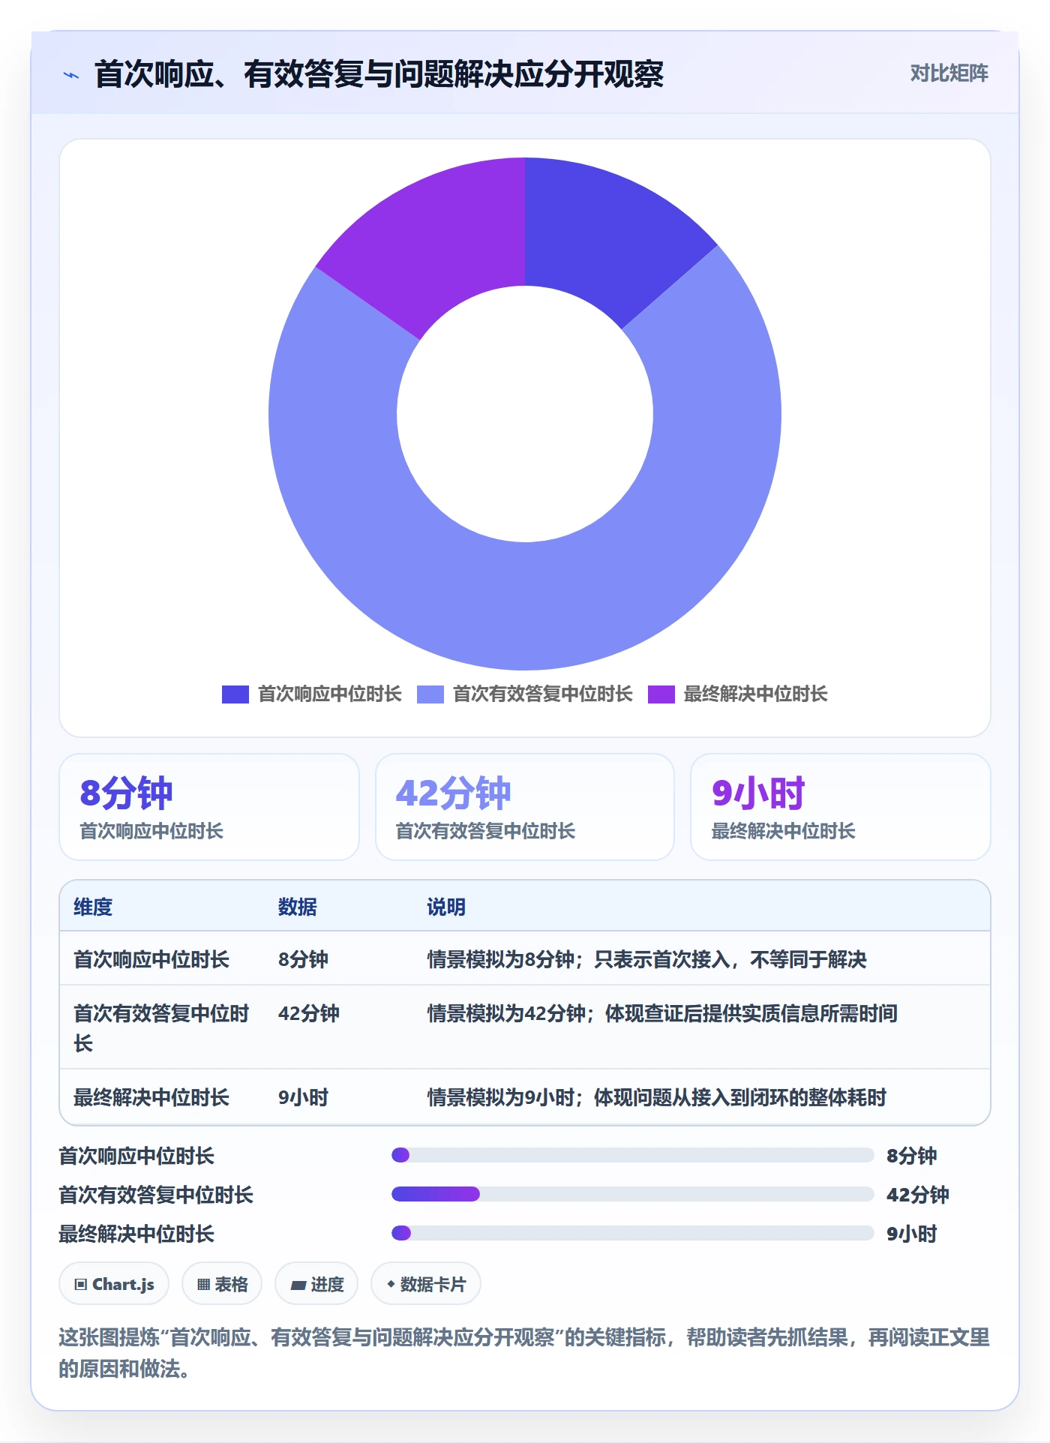Click the 最终解决中位时长 progress bar

tap(633, 1233)
